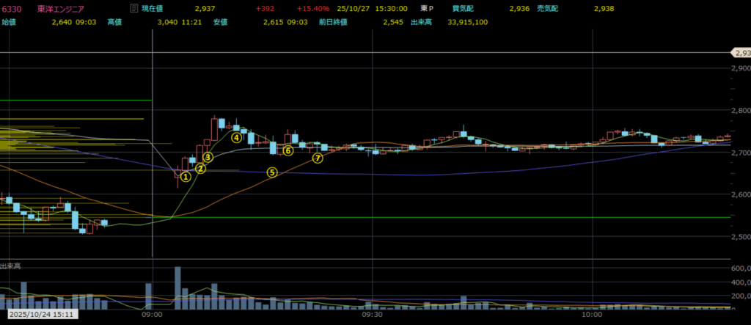751x325 pixels.
Task: Click the 東洋エンジニア stock name
Action: [x=62, y=9]
